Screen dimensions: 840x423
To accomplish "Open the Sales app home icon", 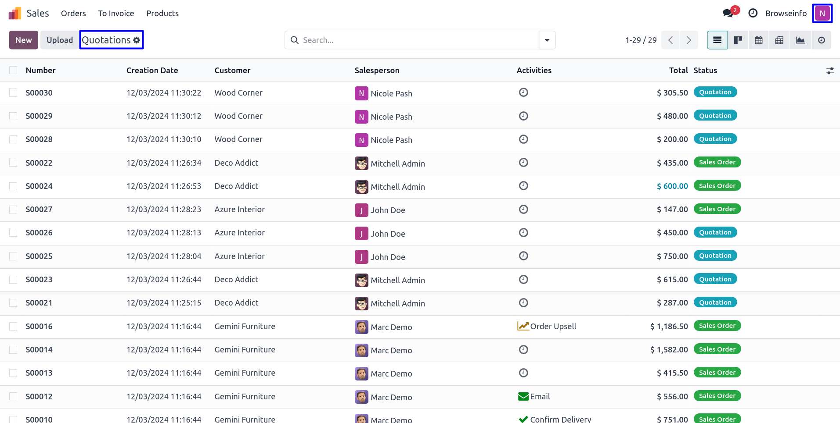I will [15, 13].
